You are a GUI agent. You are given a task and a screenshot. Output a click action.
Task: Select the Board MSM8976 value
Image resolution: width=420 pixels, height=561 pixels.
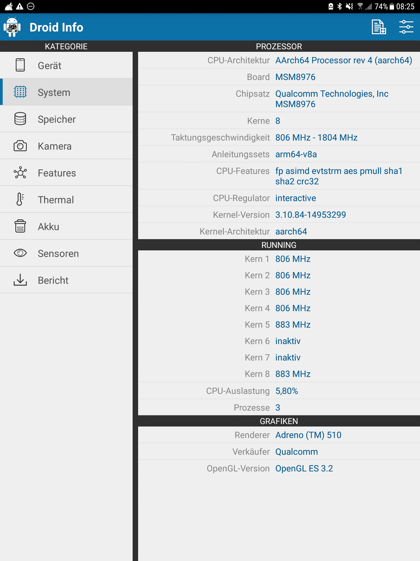(x=295, y=77)
